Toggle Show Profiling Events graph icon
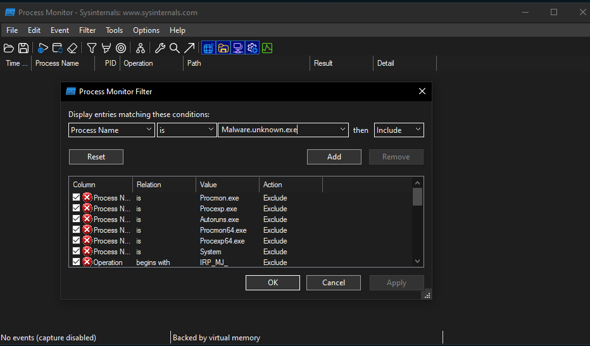The height and width of the screenshot is (346, 590). [267, 48]
